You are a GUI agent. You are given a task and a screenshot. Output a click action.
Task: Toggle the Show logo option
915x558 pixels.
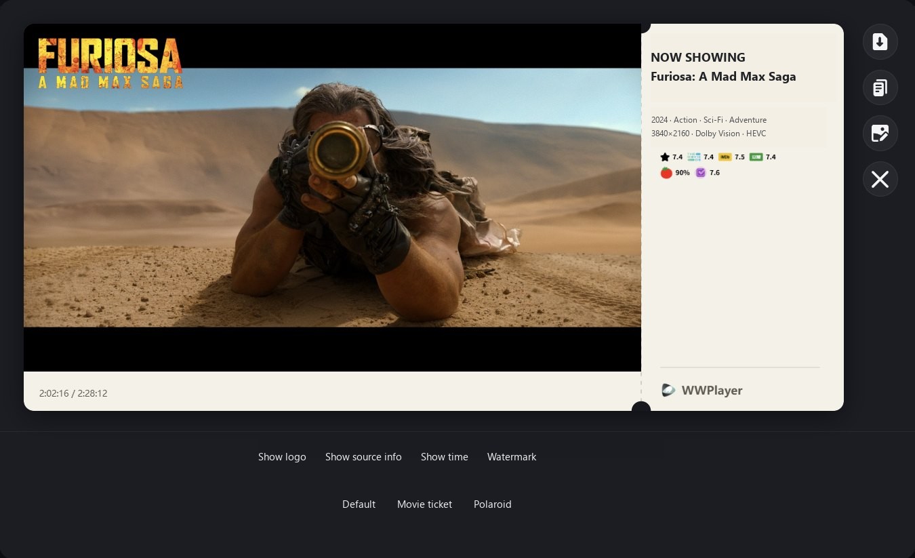pyautogui.click(x=282, y=457)
